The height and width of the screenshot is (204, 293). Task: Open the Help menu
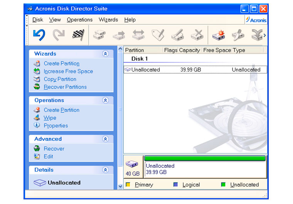(x=130, y=20)
